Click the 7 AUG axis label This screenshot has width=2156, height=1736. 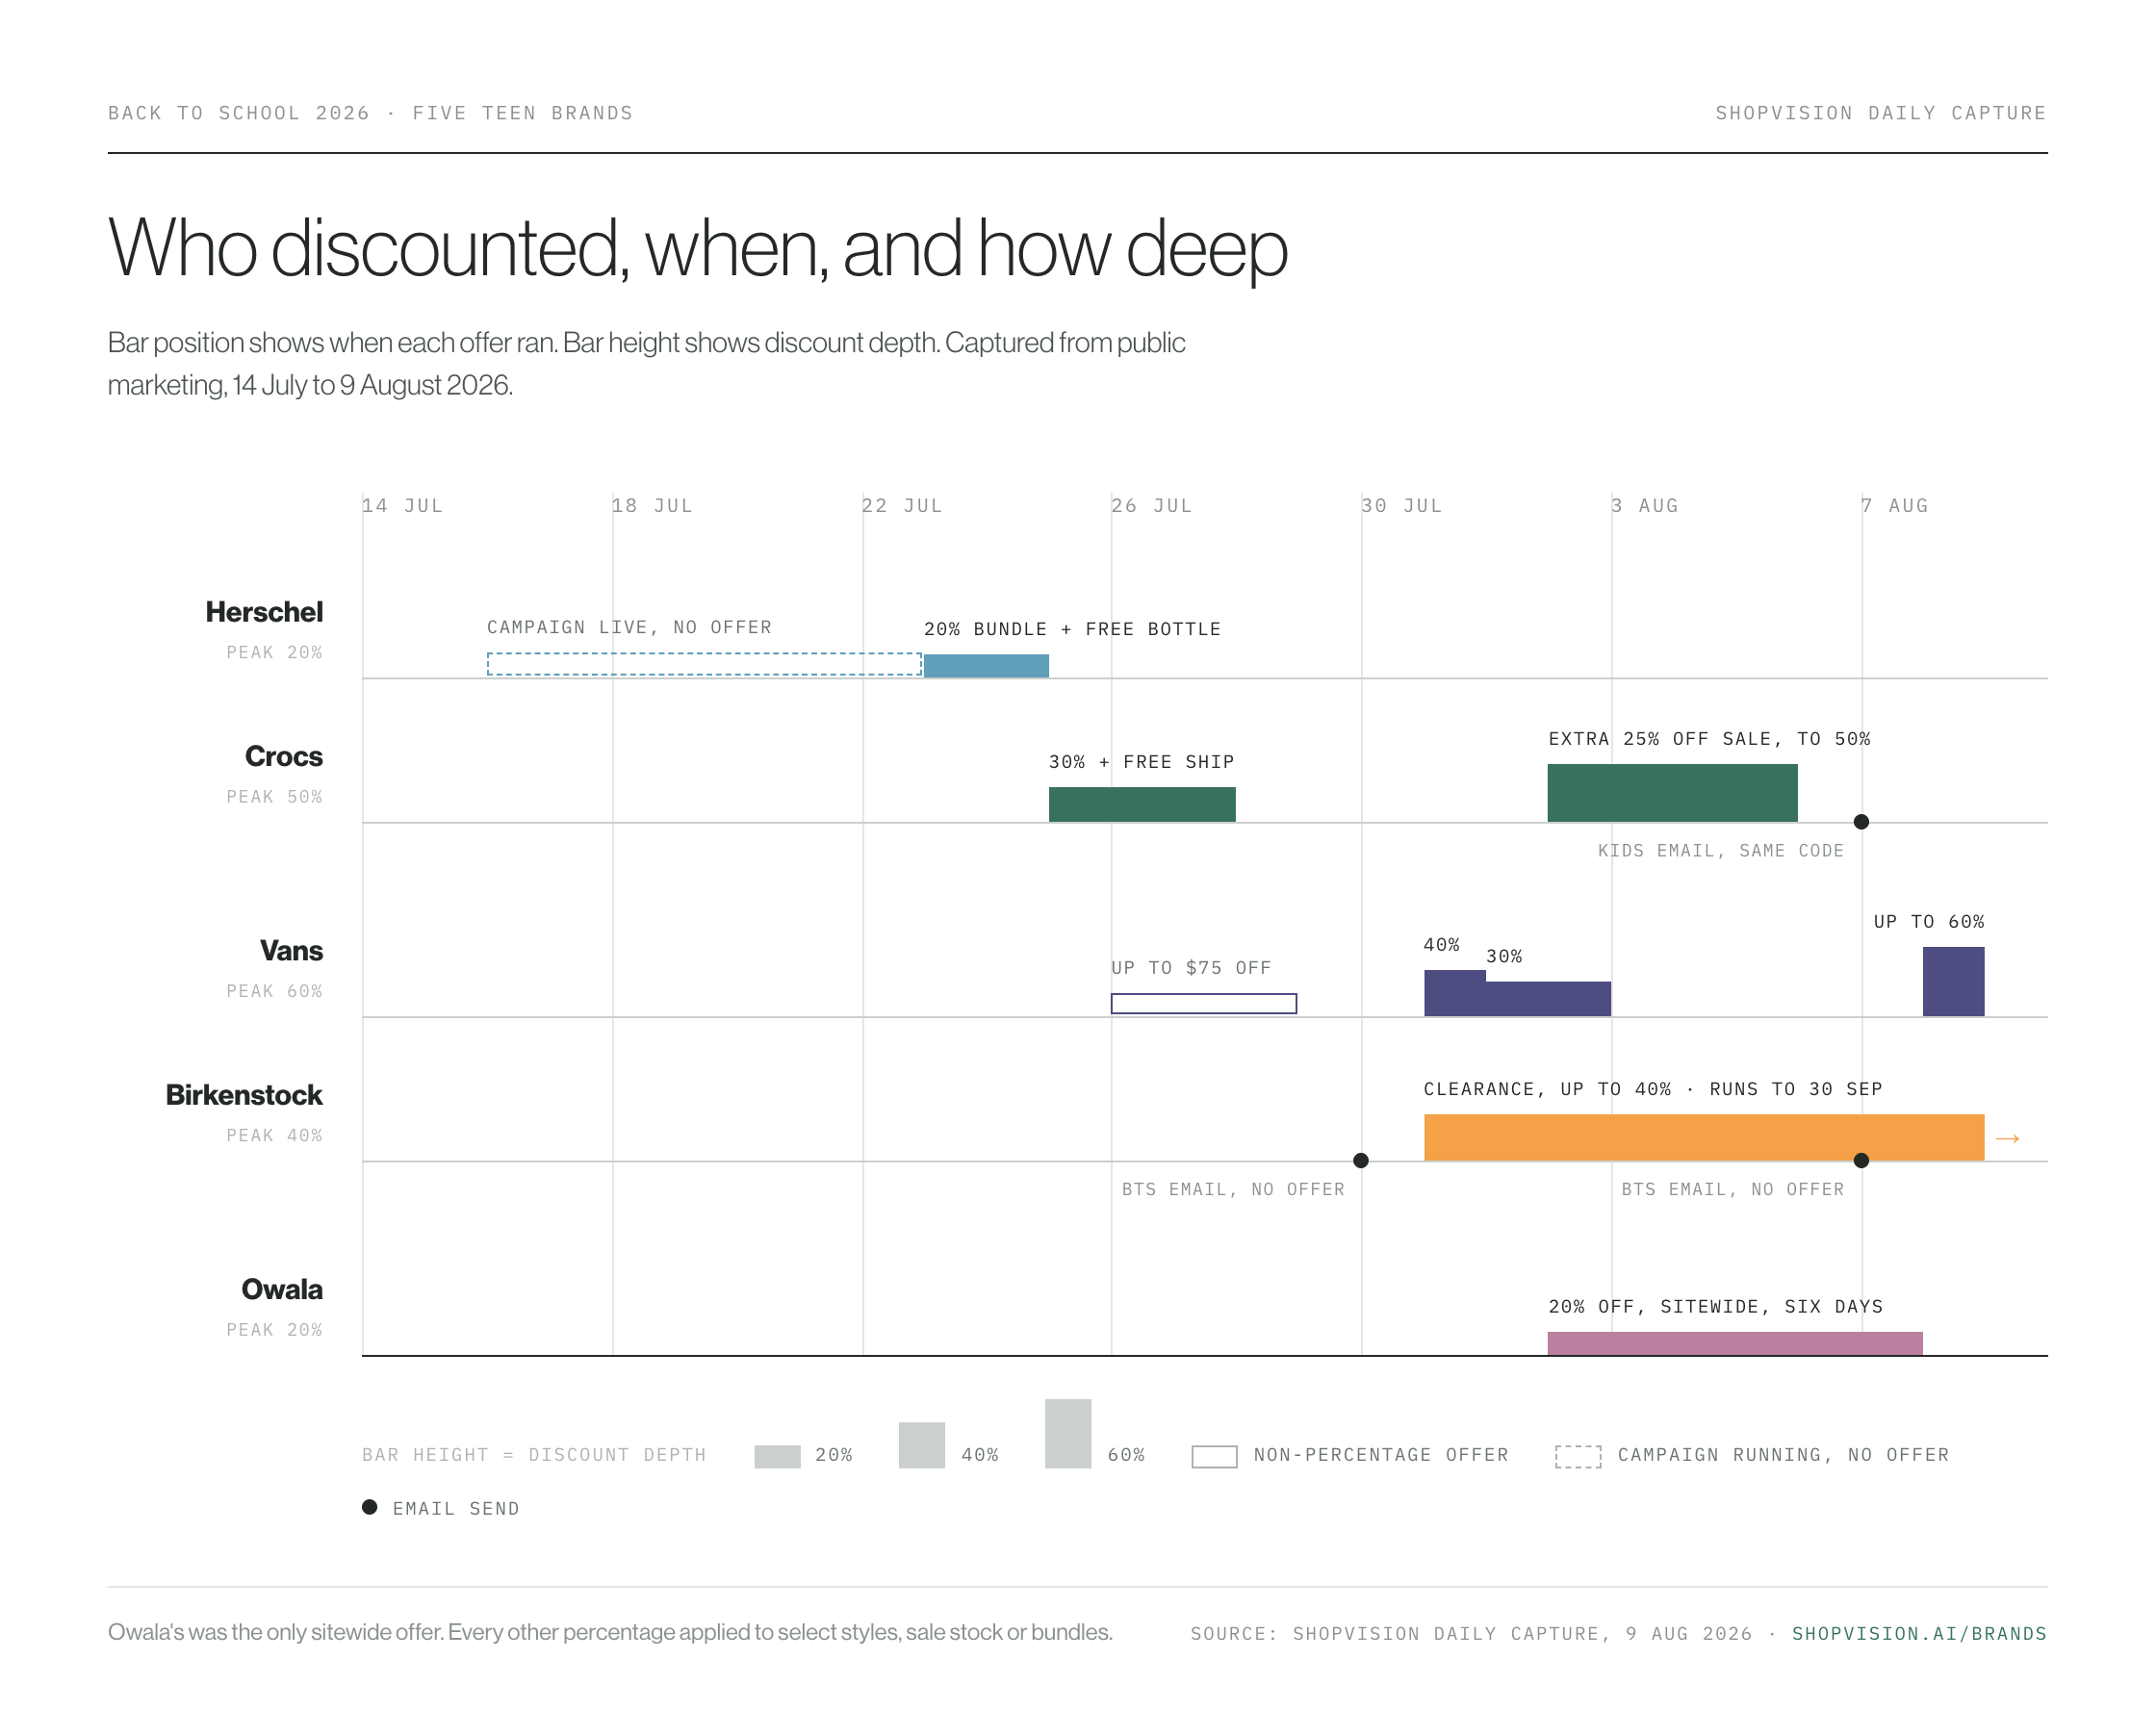click(x=1895, y=506)
